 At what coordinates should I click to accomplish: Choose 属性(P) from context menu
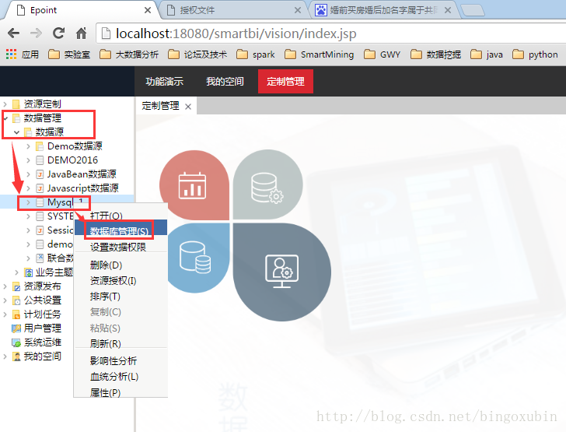pos(121,392)
